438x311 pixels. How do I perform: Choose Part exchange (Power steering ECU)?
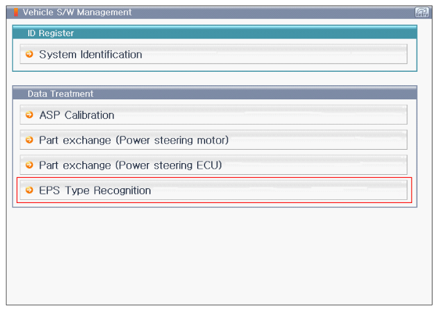click(x=213, y=165)
